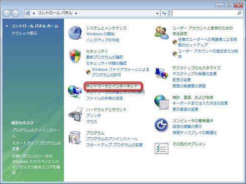The height and width of the screenshot is (184, 246).
Task: Open ネットワークとインターネット category
Action: tap(112, 86)
